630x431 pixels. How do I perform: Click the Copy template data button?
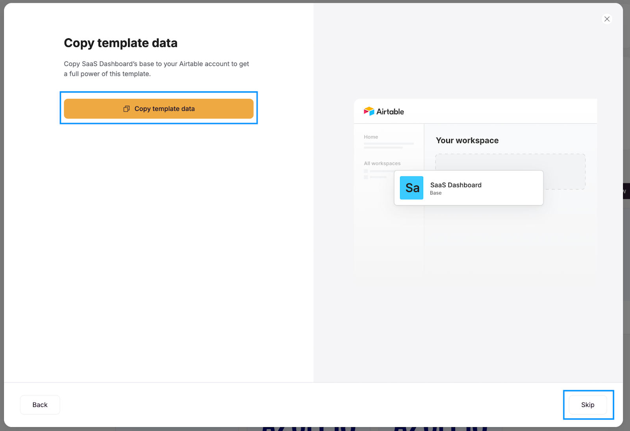159,109
